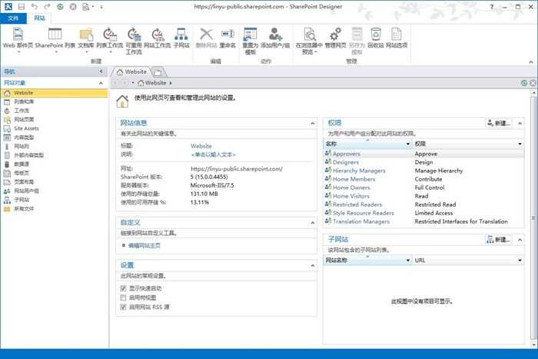538x359 pixels.
Task: Click the forward arrow in breadcrumb bar
Action: pyautogui.click(x=125, y=83)
